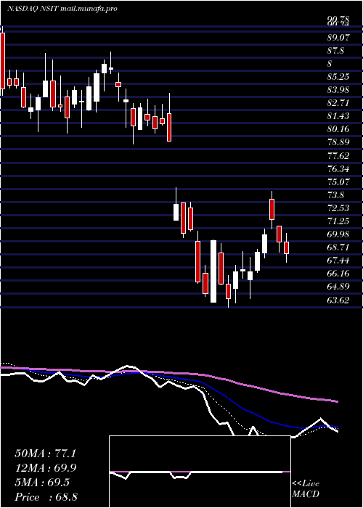This screenshot has width=363, height=508.
Task: Select the 67.44 price axis label
Action: (339, 261)
